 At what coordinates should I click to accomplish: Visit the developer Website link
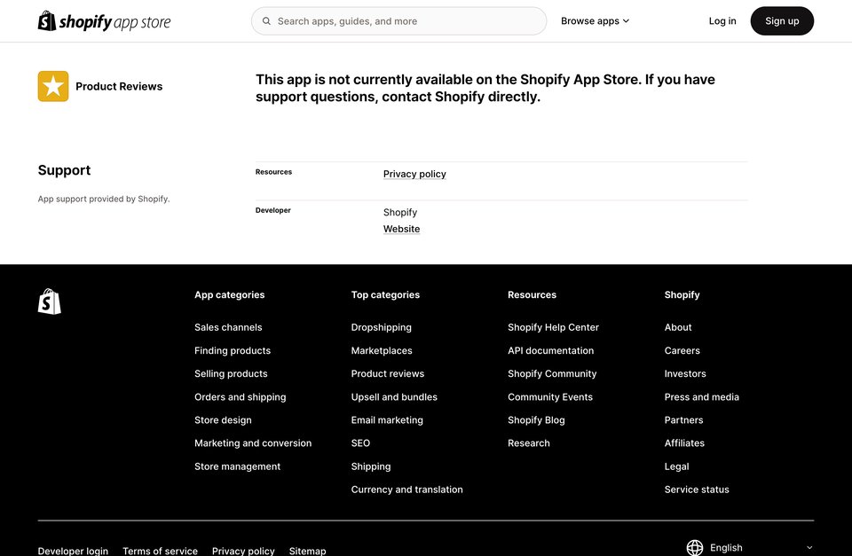401,229
